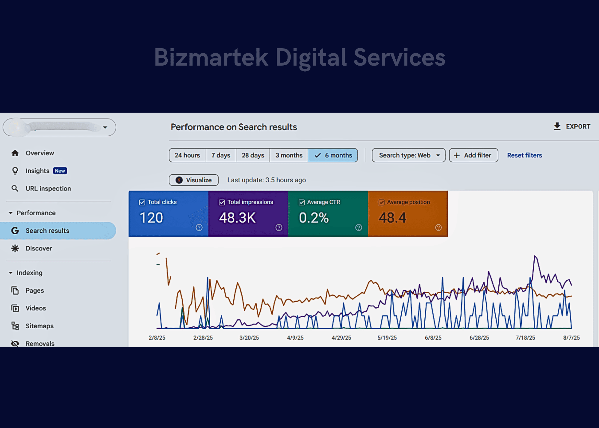Click the Insights lightbulb icon
The image size is (599, 428).
coord(15,171)
